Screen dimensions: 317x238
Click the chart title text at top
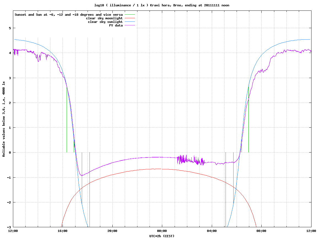(162, 5)
